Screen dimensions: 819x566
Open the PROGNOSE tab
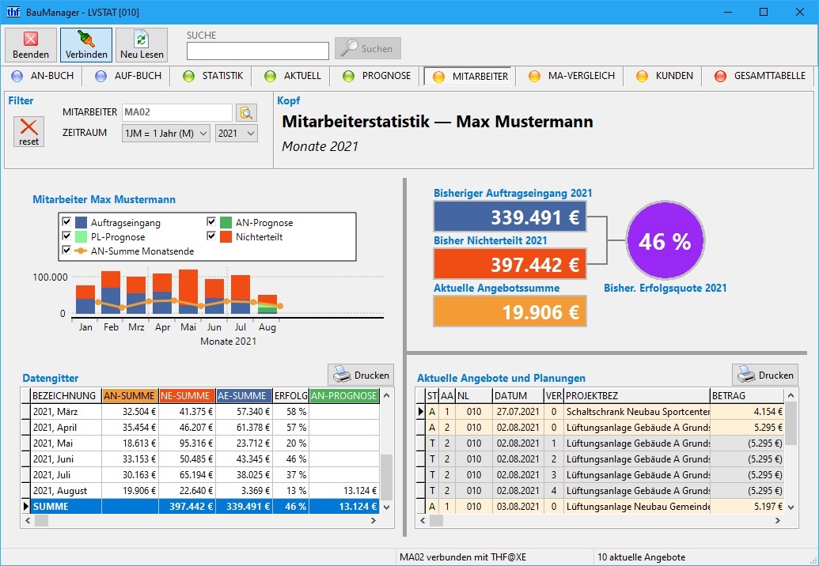click(377, 76)
